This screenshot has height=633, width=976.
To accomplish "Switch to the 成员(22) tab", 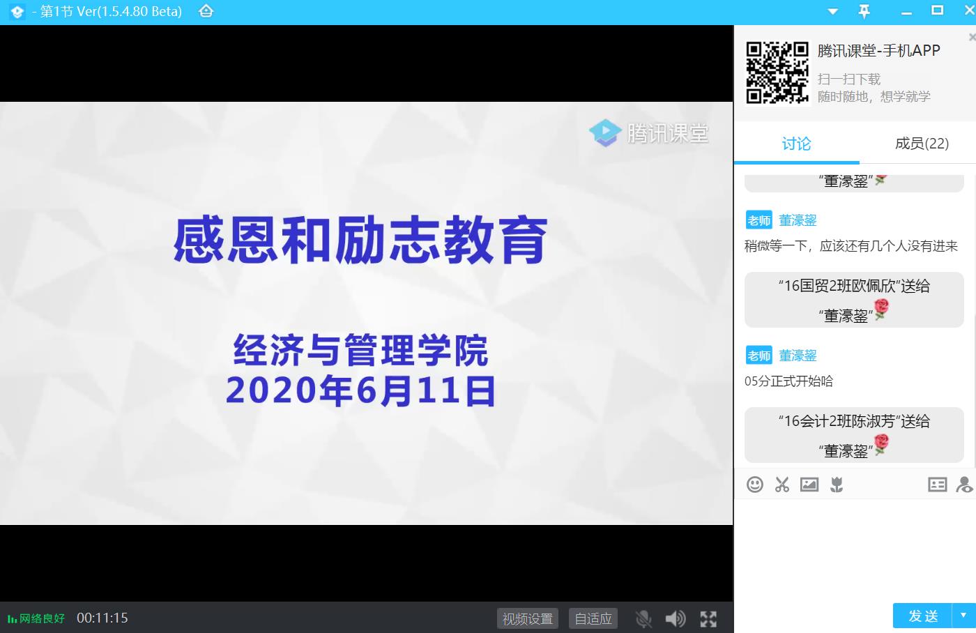I will pos(922,144).
